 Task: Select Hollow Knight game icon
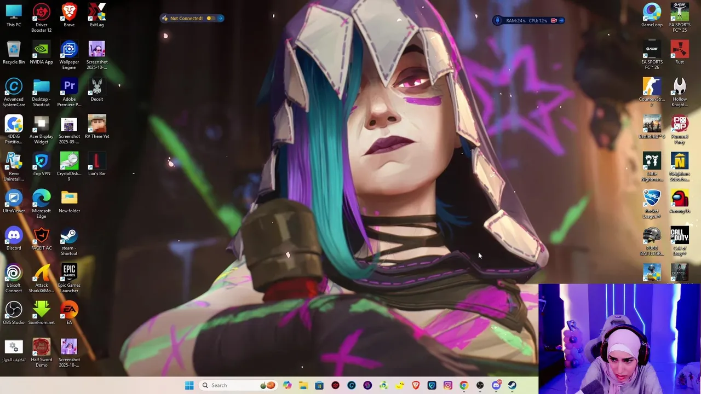pyautogui.click(x=680, y=92)
